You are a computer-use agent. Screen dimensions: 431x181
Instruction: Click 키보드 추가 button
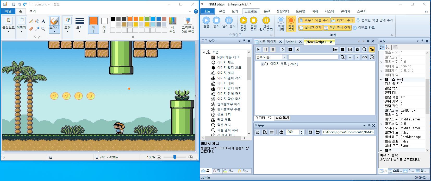click(x=342, y=20)
